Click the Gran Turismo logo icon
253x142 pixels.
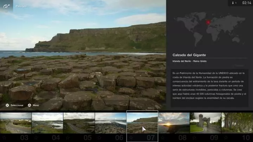click(x=6, y=6)
